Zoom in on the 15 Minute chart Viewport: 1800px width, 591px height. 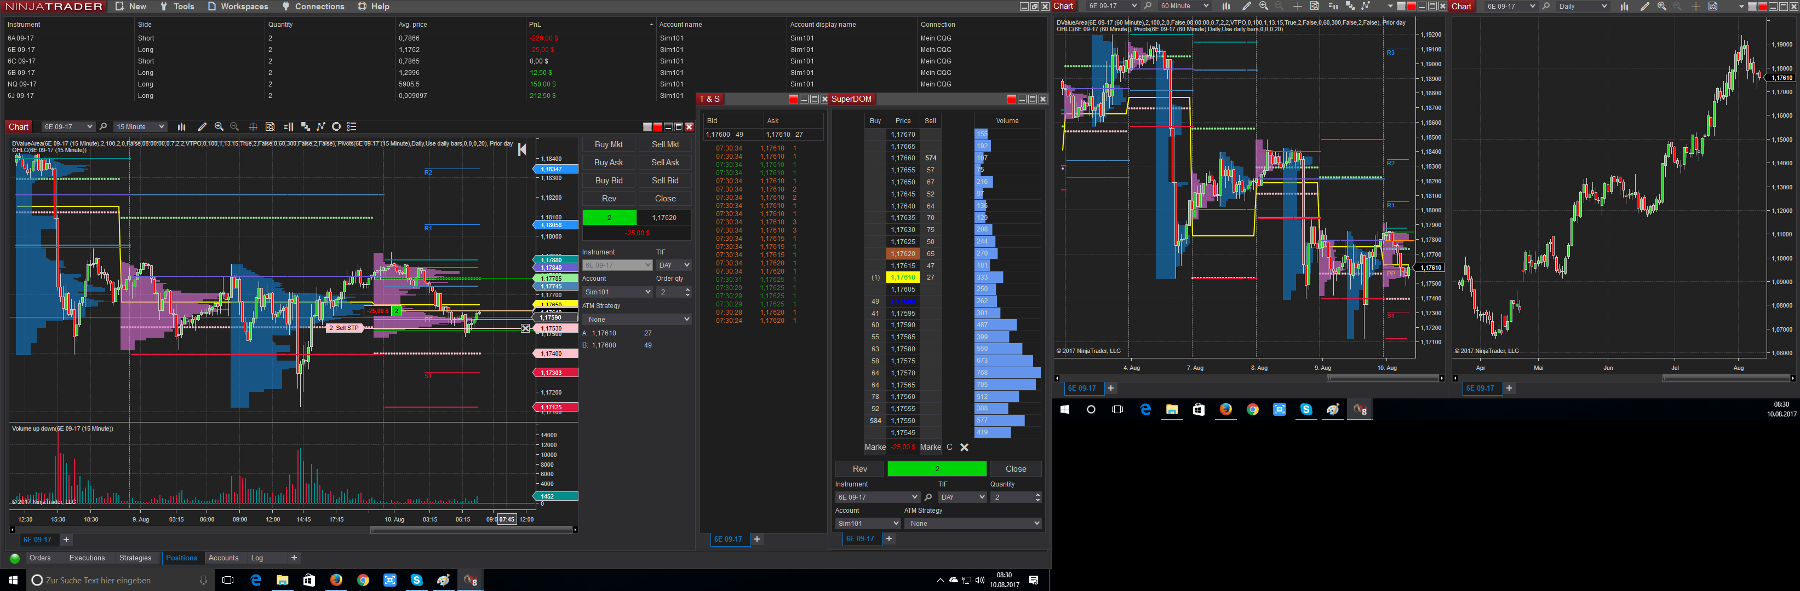219,126
